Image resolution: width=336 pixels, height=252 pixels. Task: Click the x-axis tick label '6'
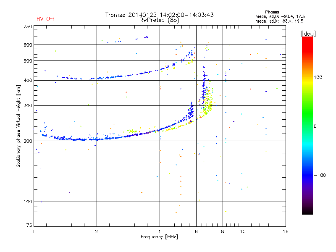pyautogui.click(x=196, y=231)
